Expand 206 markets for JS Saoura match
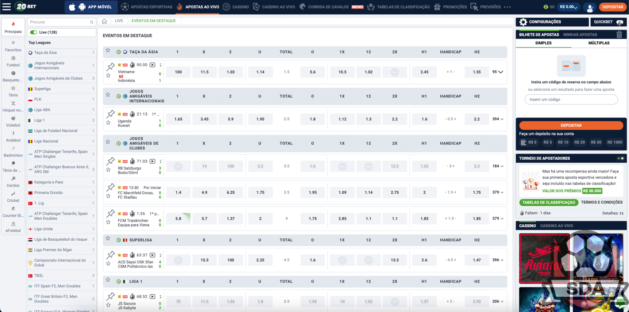The width and height of the screenshot is (629, 312). pos(498,301)
